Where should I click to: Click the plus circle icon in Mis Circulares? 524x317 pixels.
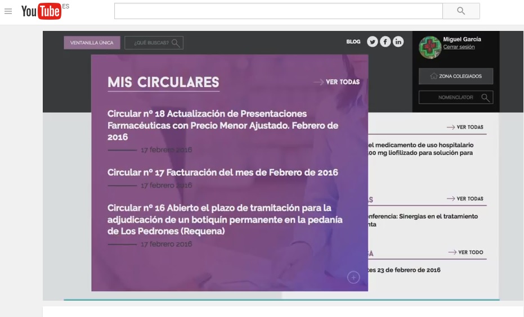353,277
